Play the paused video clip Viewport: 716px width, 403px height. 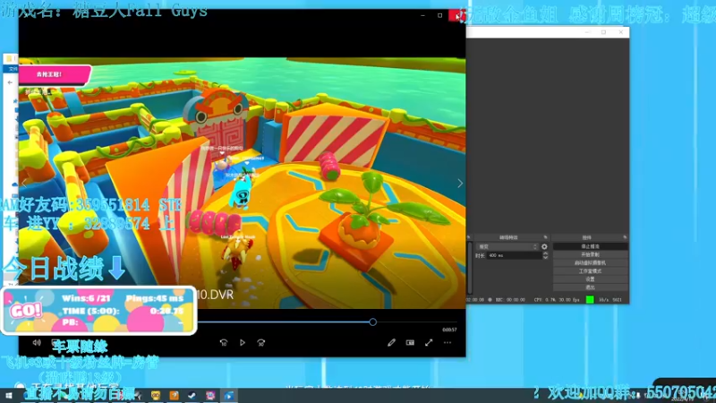tap(242, 343)
